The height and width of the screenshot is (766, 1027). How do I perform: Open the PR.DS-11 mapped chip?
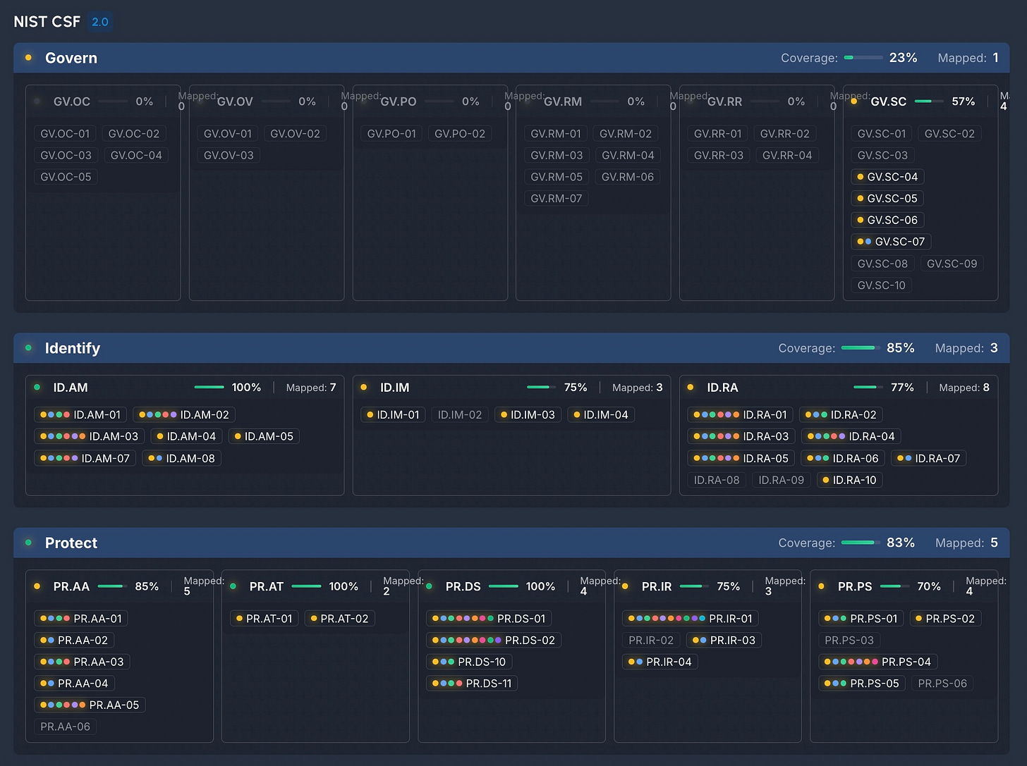pos(472,684)
